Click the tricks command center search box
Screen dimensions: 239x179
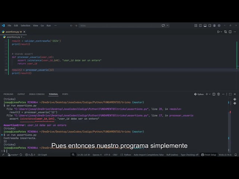pos(120,26)
